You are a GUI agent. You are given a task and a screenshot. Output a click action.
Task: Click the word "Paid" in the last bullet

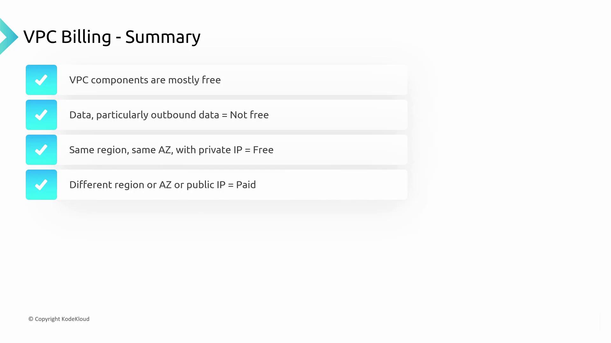[x=246, y=185]
